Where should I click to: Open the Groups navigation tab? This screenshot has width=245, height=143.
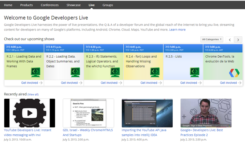pos(108,5)
